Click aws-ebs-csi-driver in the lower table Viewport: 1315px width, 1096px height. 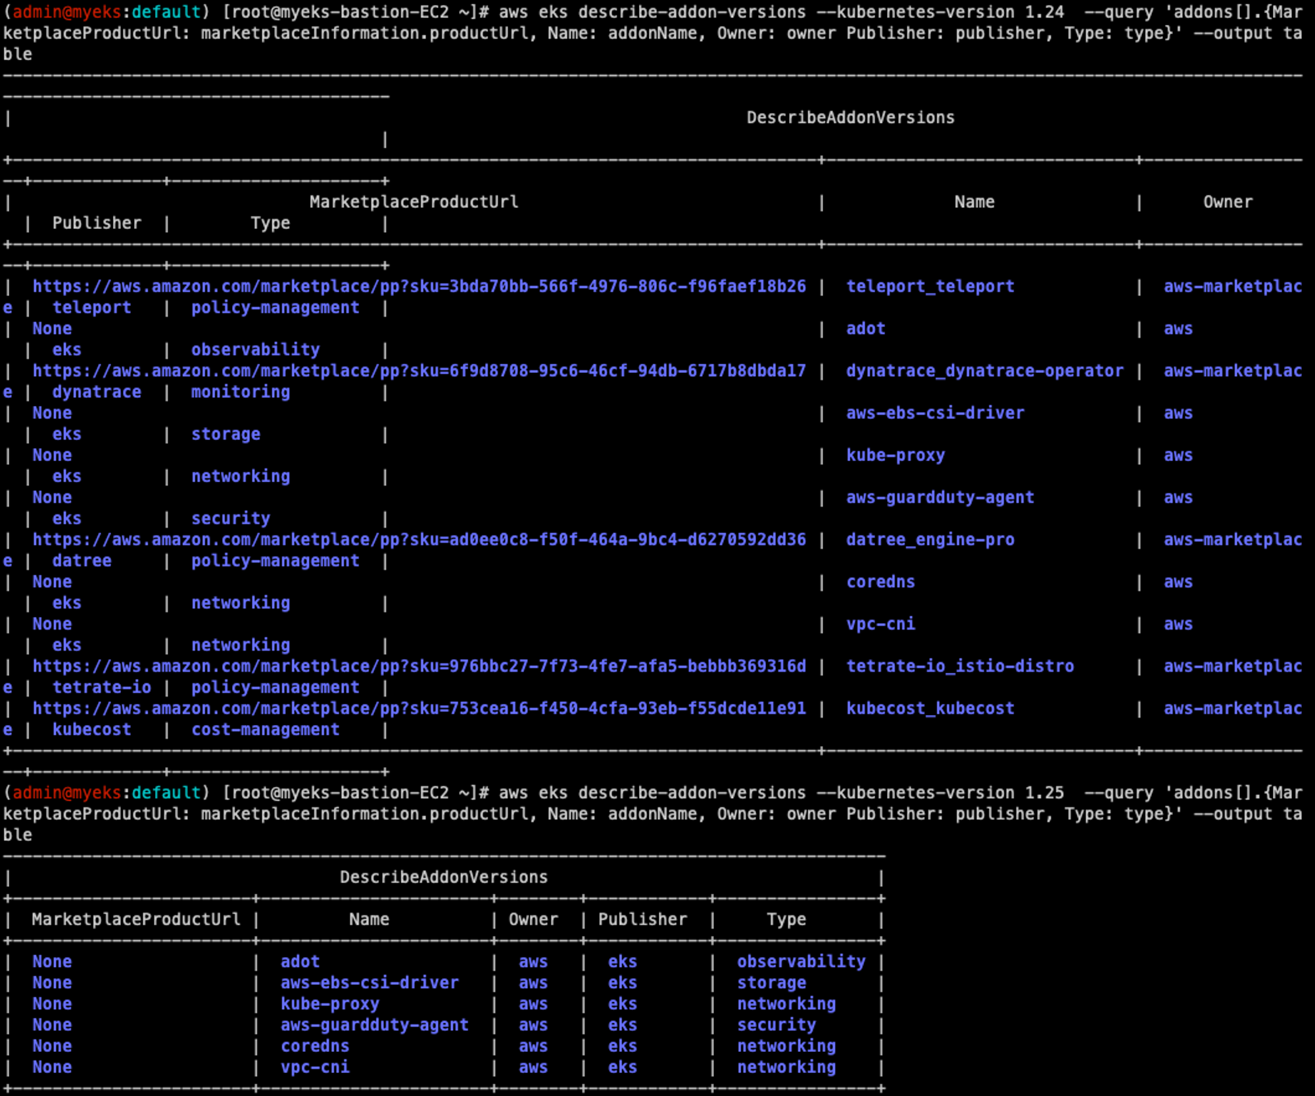click(370, 983)
